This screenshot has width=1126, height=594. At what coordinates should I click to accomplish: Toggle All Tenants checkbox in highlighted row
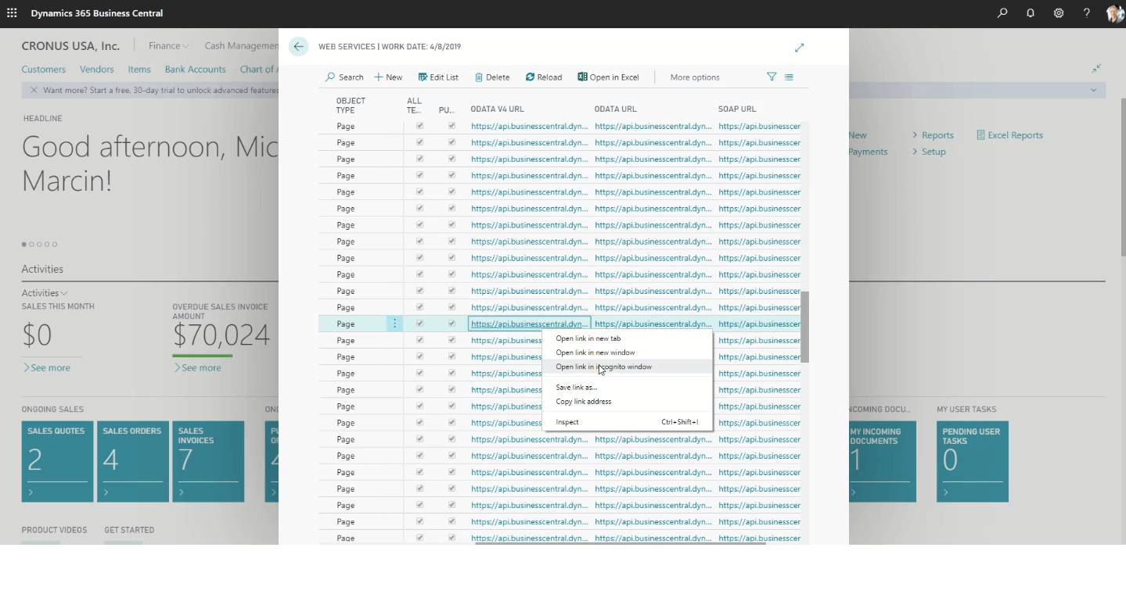[419, 324]
